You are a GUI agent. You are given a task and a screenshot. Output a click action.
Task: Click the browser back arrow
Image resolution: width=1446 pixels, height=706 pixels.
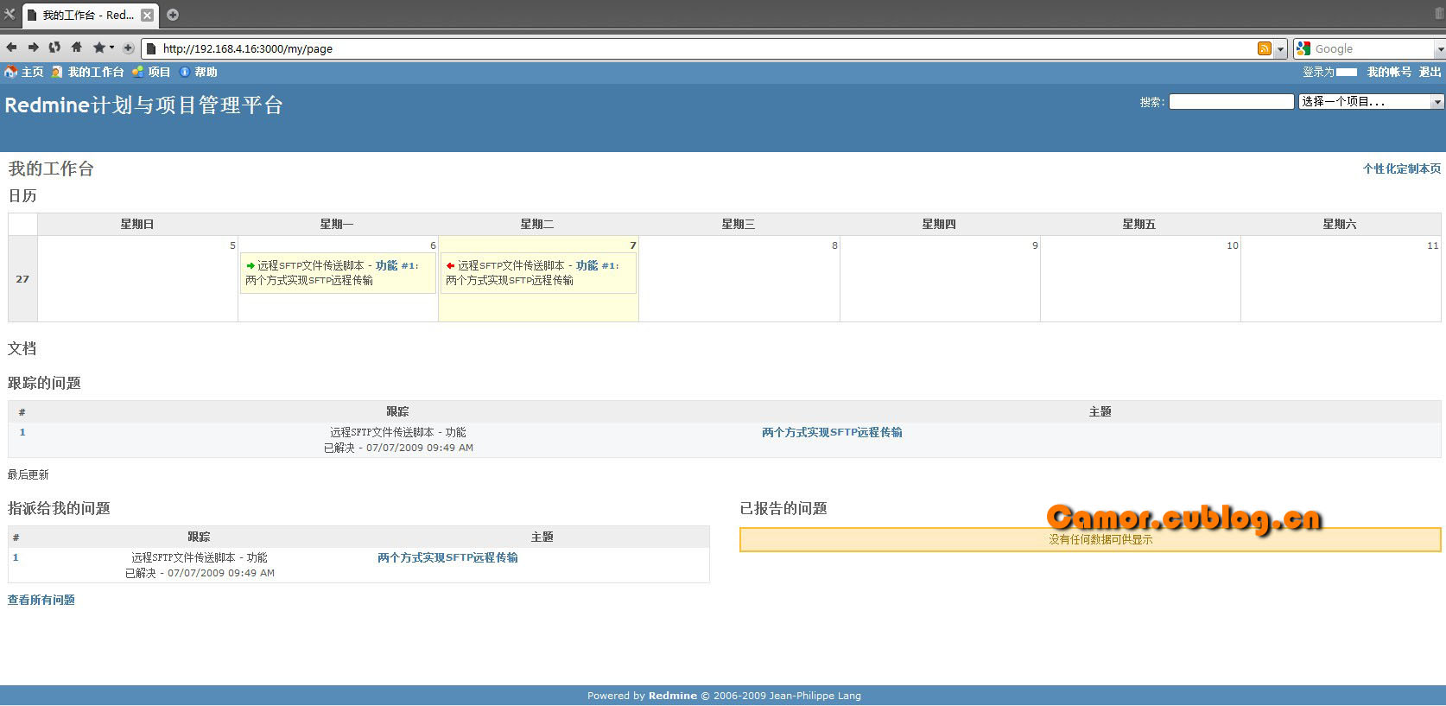coord(11,48)
